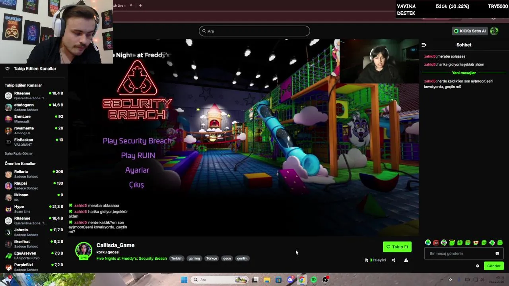Open EgeArseven EA Sports FC 26 channel

click(34, 255)
